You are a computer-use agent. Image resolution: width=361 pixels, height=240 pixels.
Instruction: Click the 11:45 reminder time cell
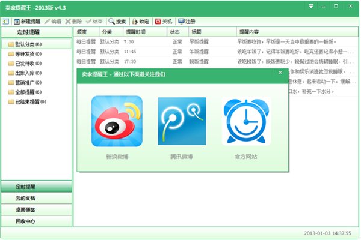[x=130, y=52]
